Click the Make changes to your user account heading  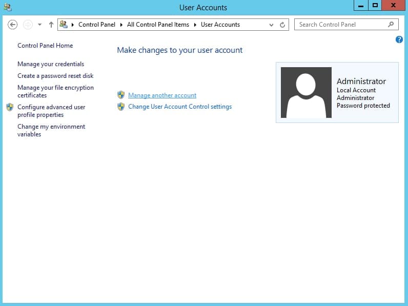pos(179,50)
